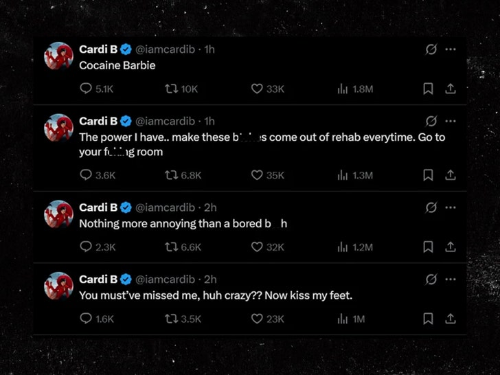Screen dimensions: 500x375
Task: Click @iamcardib handle on the last tweet
Action: pyautogui.click(x=165, y=279)
